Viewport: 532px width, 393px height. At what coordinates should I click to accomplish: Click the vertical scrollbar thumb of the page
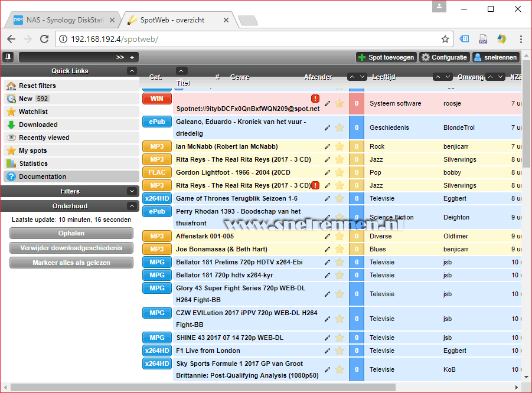coord(526,114)
